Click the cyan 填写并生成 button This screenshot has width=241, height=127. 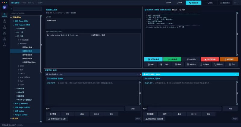coord(153,59)
